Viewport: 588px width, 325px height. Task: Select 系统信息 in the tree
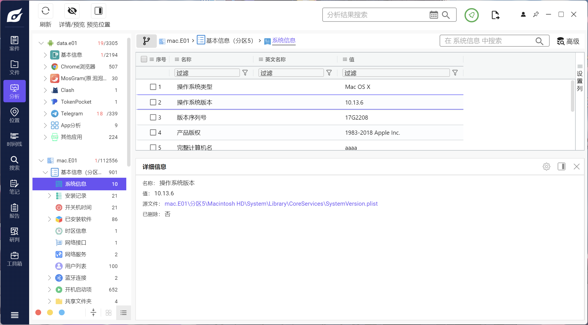(x=79, y=184)
